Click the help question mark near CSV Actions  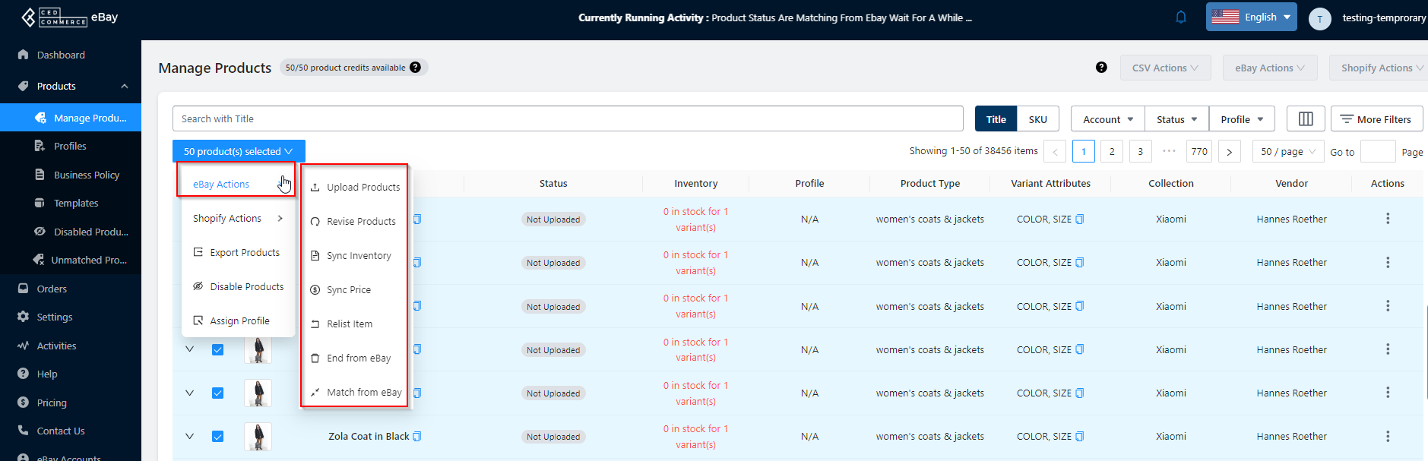[x=1101, y=68]
